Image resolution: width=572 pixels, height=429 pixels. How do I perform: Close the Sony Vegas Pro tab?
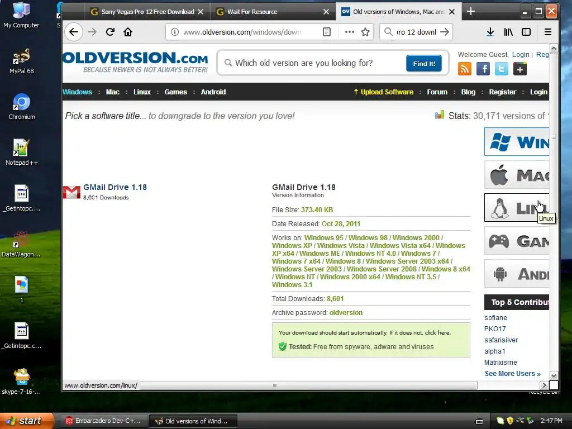click(x=201, y=12)
